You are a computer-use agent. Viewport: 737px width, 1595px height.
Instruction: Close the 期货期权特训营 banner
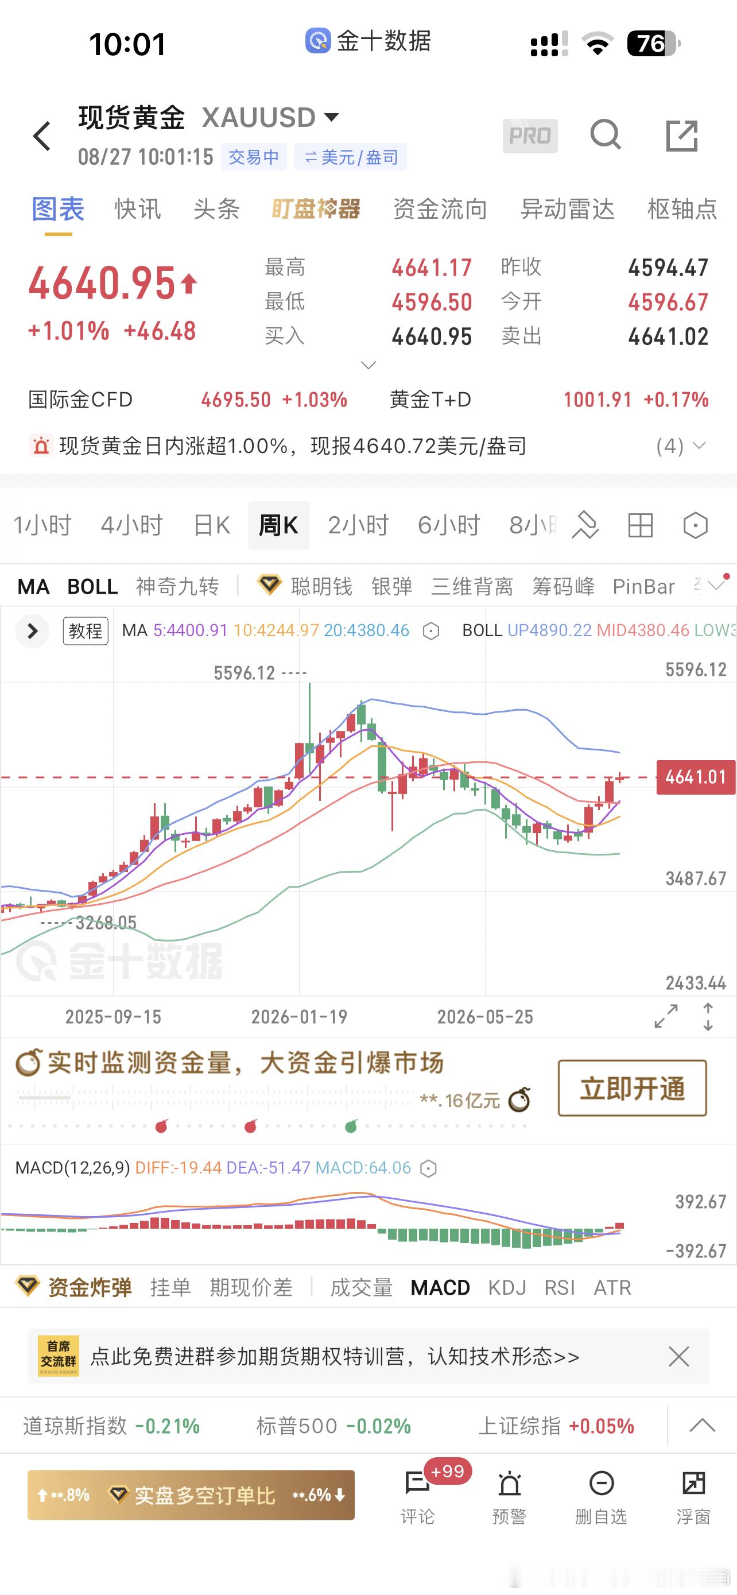[679, 1357]
